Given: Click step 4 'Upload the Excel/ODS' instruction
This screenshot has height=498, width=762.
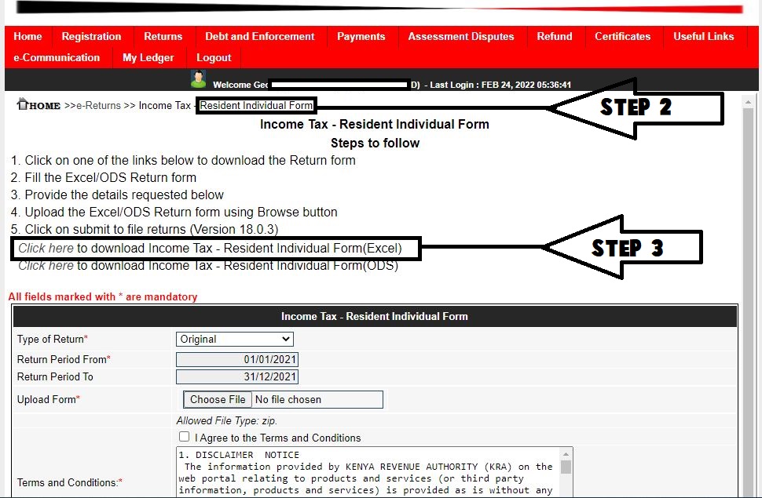Looking at the screenshot, I should click(x=174, y=212).
